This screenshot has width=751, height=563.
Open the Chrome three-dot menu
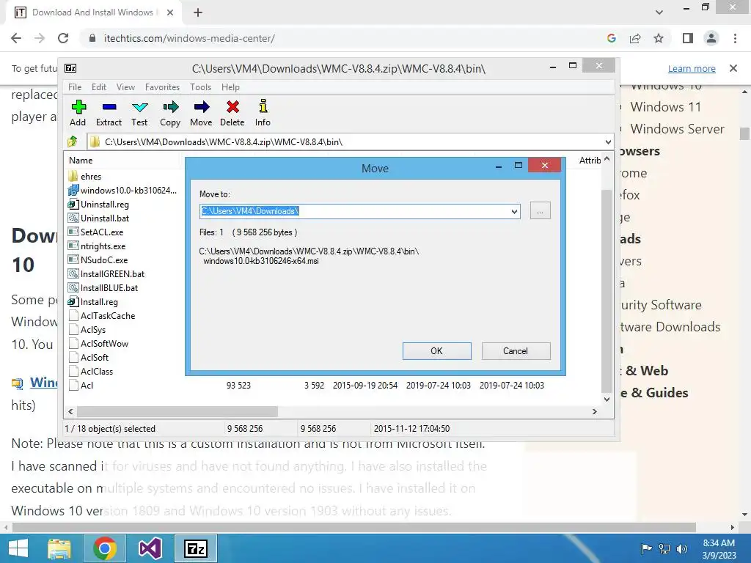tap(735, 38)
